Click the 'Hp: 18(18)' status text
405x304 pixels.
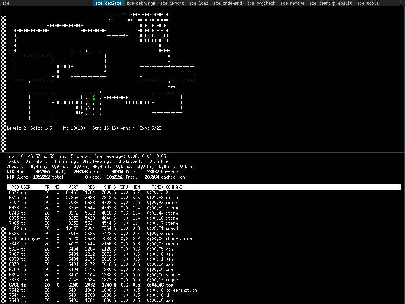(x=73, y=128)
